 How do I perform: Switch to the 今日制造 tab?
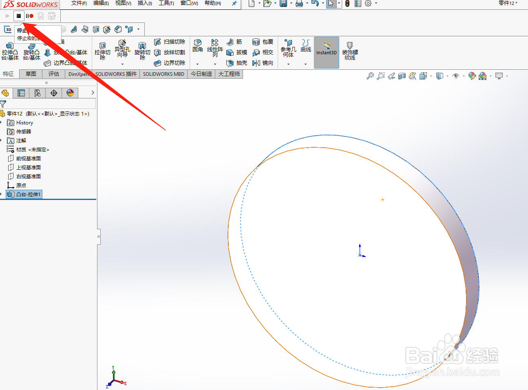tap(201, 74)
